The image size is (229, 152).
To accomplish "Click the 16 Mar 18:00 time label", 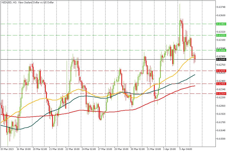I will click(24, 149).
